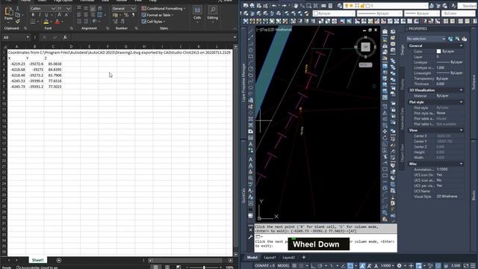478x269 pixels.
Task: Collapse the Plot style section
Action: (461, 102)
